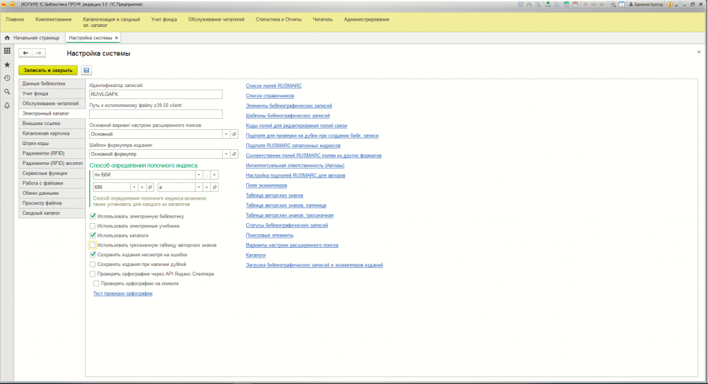This screenshot has height=384, width=708.
Task: Click Записать и закрыть button
Action: (48, 70)
